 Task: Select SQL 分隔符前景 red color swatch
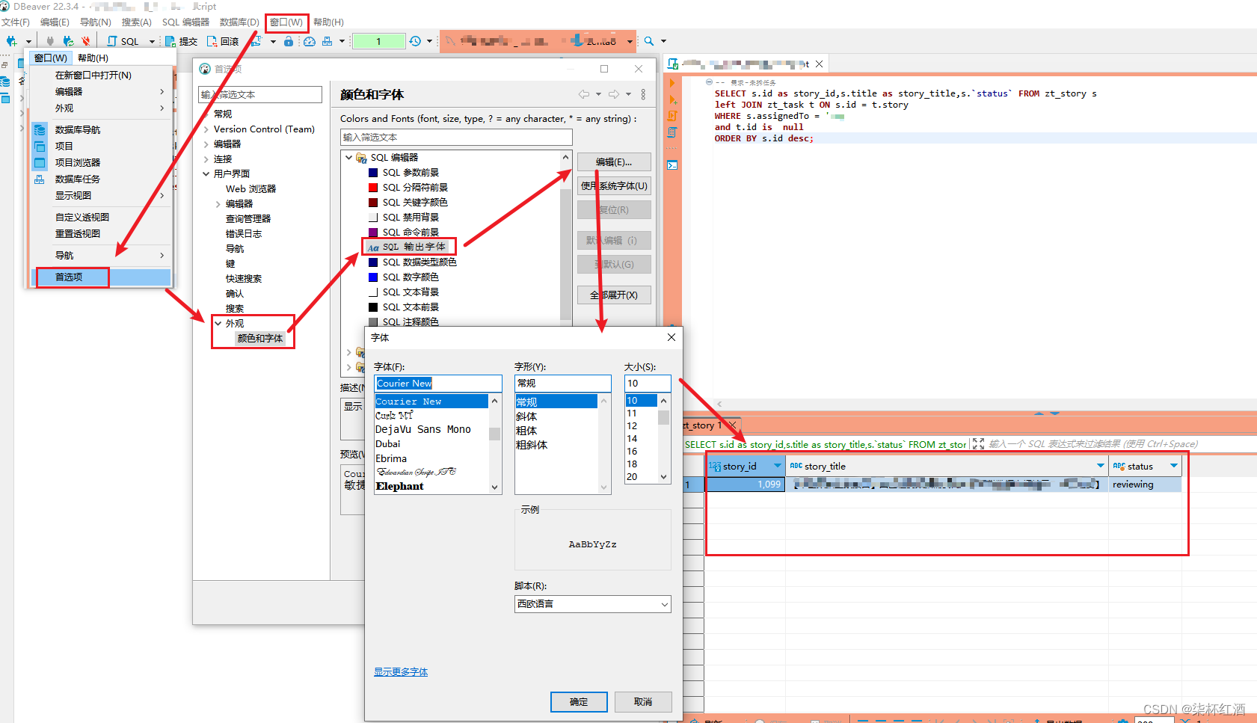pos(373,188)
